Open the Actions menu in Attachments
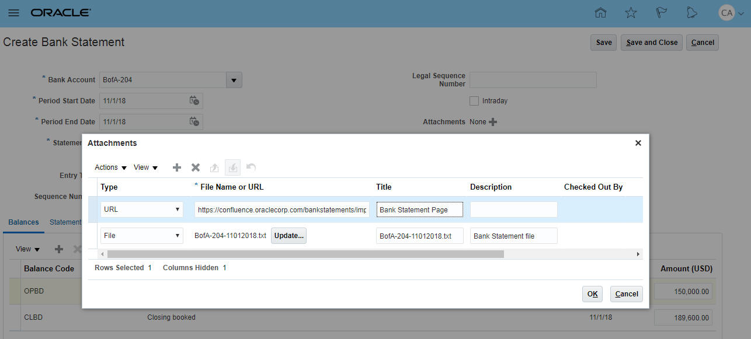 pos(111,167)
